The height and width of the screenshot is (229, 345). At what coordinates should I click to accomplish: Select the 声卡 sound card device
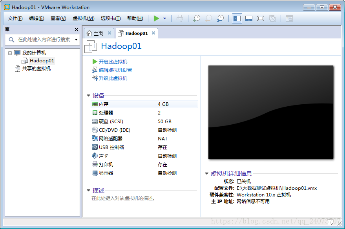point(103,156)
